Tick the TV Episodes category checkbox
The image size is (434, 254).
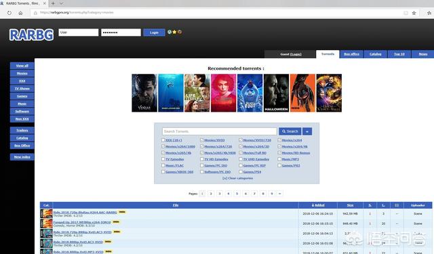click(163, 159)
